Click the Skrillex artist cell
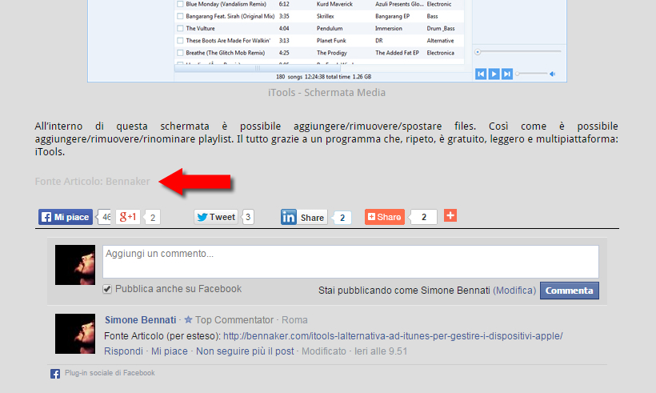 326,16
